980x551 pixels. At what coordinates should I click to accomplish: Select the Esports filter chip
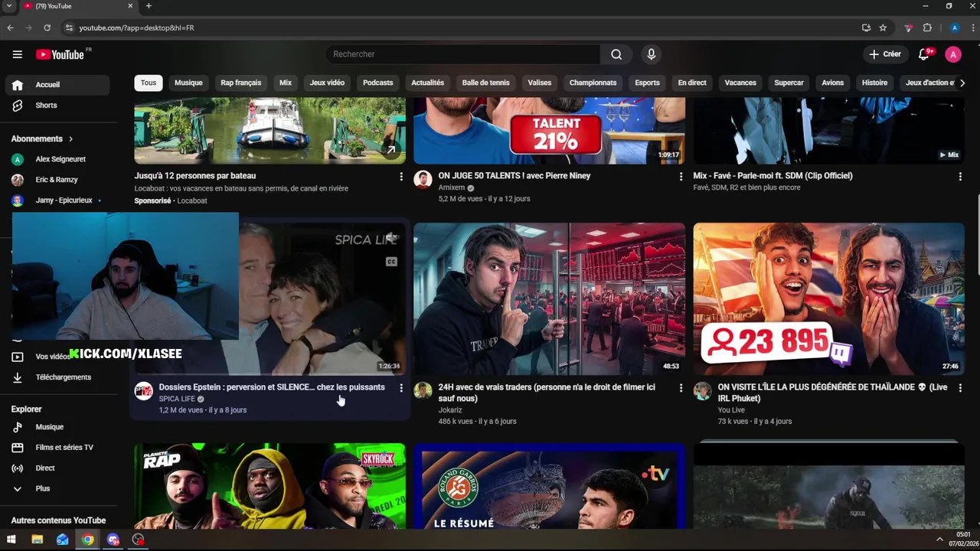coord(647,83)
